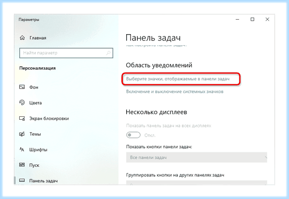Click the Экран блокировки icon
The height and width of the screenshot is (199, 289).
[x=22, y=118]
